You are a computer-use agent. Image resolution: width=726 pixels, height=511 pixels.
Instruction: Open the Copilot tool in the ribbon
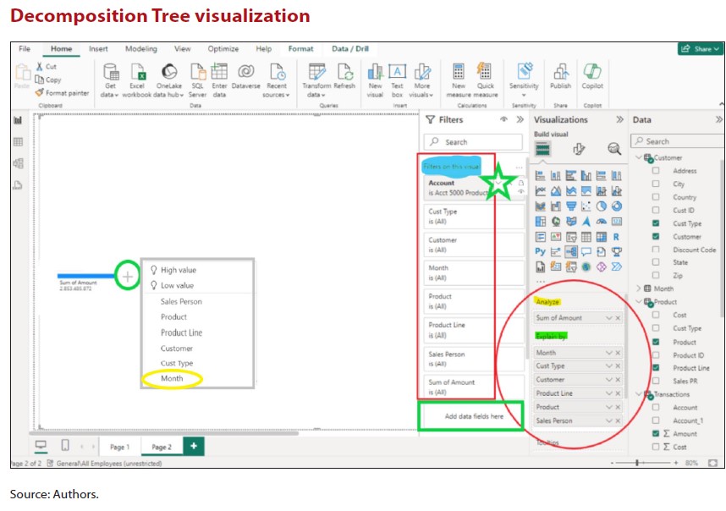592,72
